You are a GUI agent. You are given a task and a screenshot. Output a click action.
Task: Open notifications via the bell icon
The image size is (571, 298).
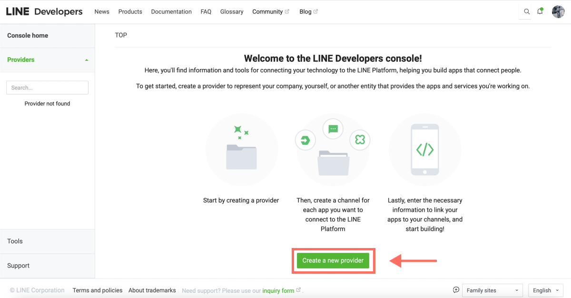(540, 11)
